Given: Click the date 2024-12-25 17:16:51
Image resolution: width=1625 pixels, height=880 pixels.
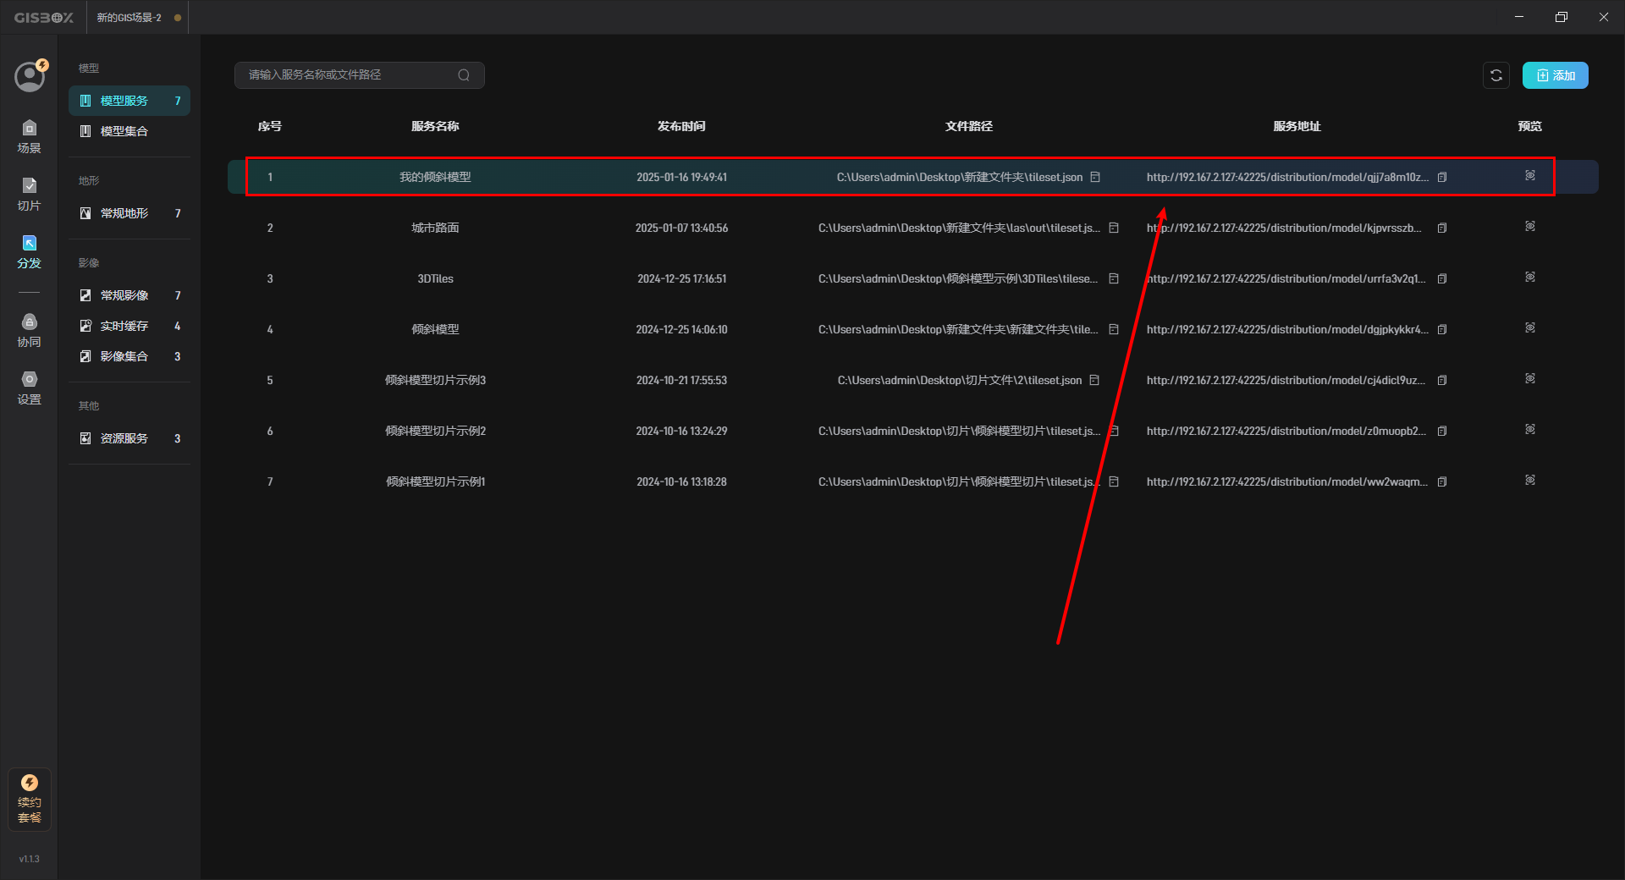Looking at the screenshot, I should pos(681,278).
